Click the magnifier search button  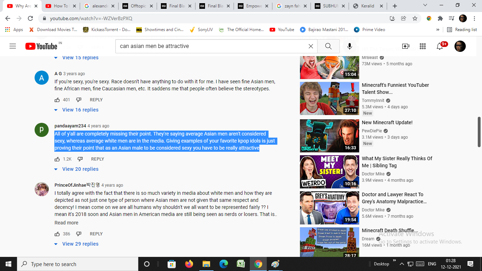click(x=329, y=46)
